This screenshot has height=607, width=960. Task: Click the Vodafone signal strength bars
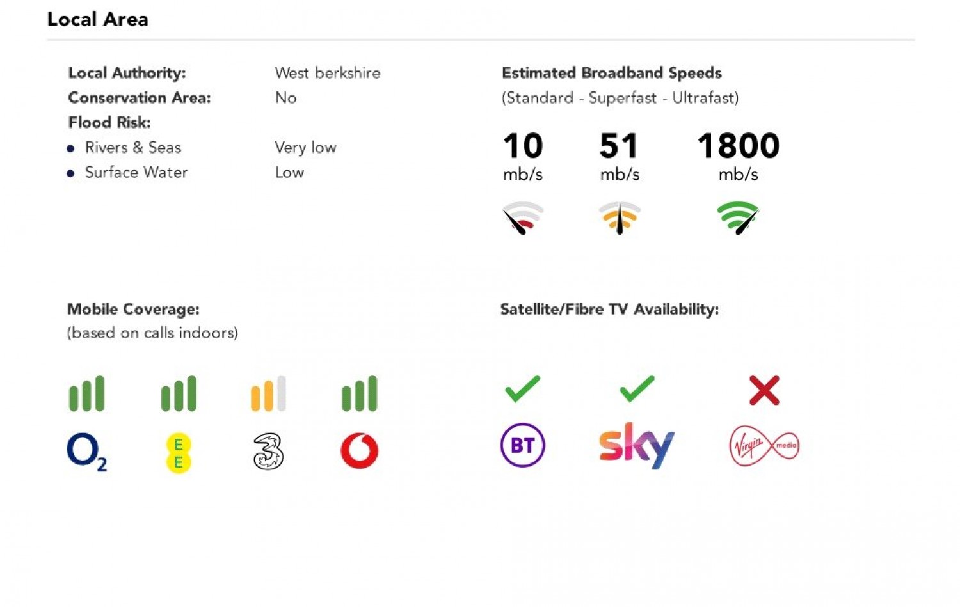pos(360,393)
